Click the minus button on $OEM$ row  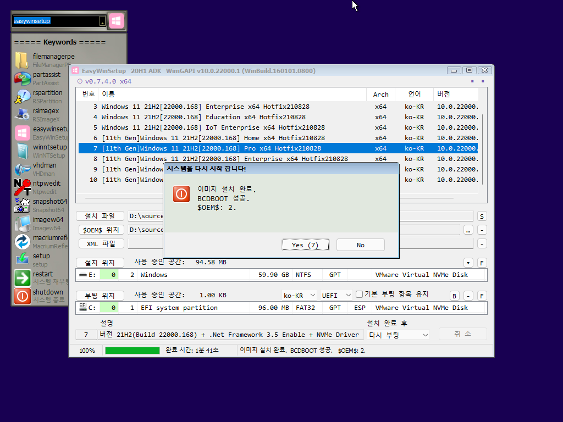click(482, 230)
